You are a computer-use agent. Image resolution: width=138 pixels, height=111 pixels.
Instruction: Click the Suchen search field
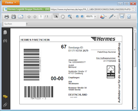(x=15, y=24)
